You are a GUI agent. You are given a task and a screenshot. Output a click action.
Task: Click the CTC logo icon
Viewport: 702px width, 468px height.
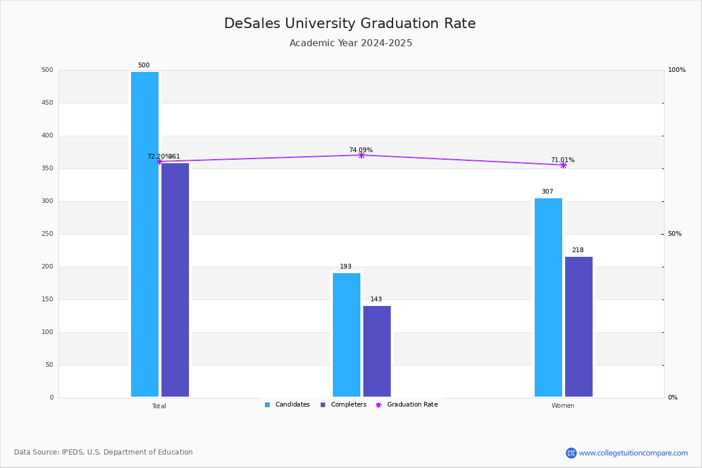point(571,453)
